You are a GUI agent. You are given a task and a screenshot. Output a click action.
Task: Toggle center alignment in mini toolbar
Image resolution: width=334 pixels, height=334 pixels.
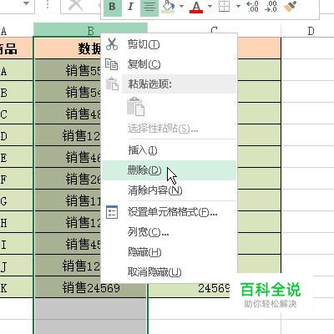(x=149, y=7)
